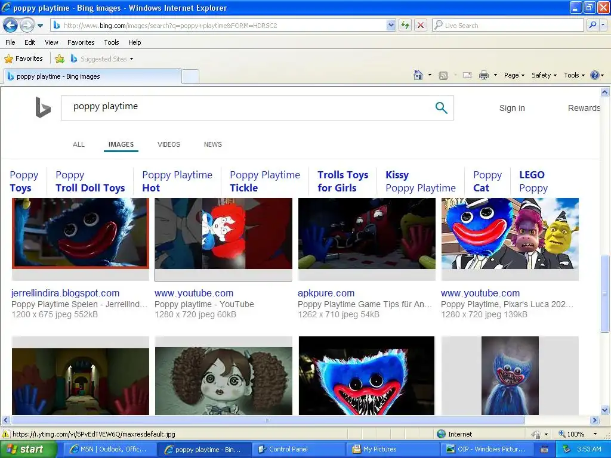Click the Add to Favorites Bar icon
The image size is (611, 458).
(60, 59)
